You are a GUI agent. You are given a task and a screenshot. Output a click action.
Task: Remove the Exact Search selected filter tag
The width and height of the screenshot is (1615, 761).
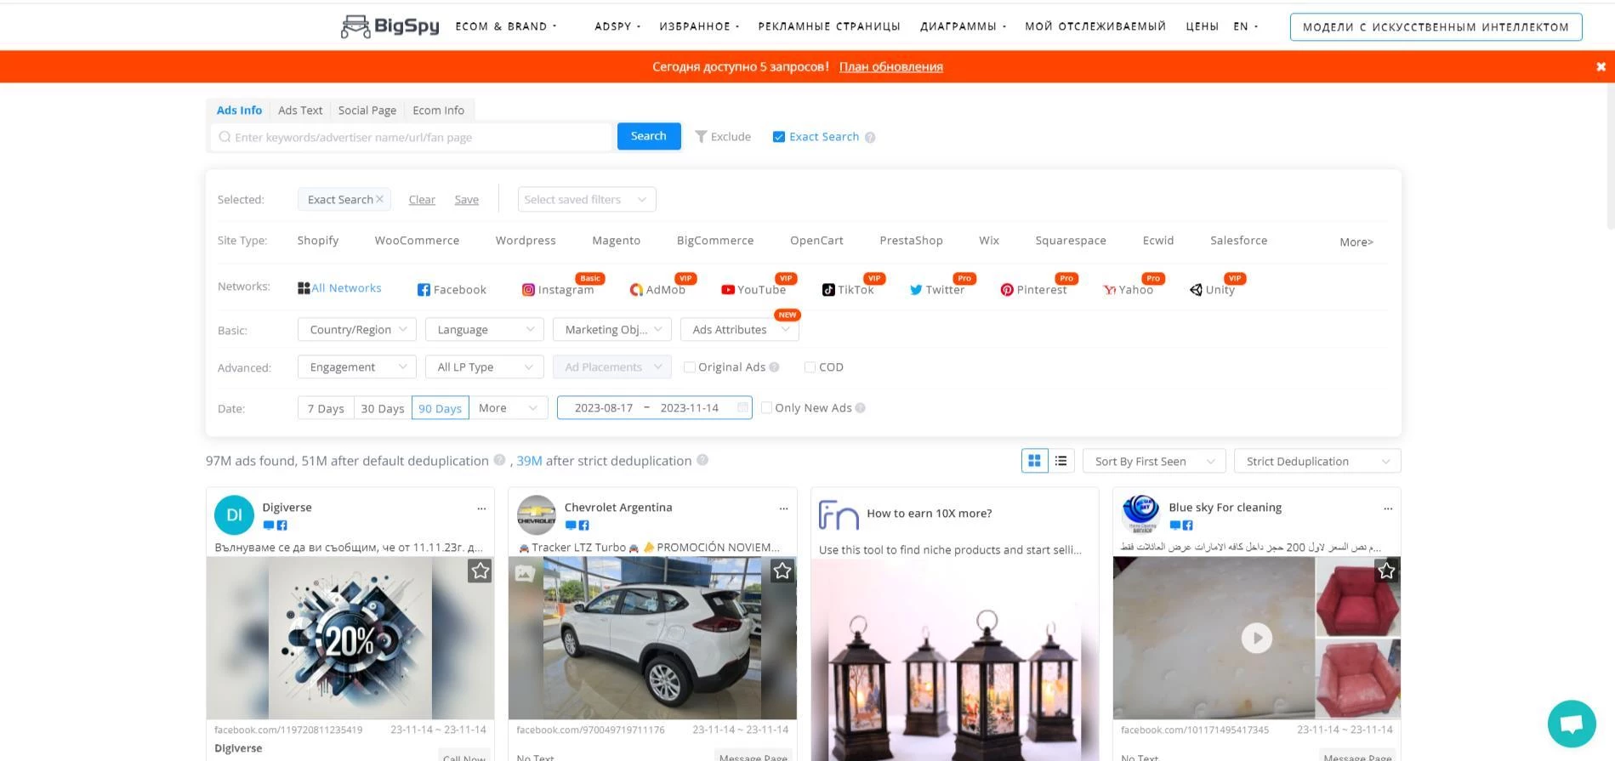click(379, 199)
